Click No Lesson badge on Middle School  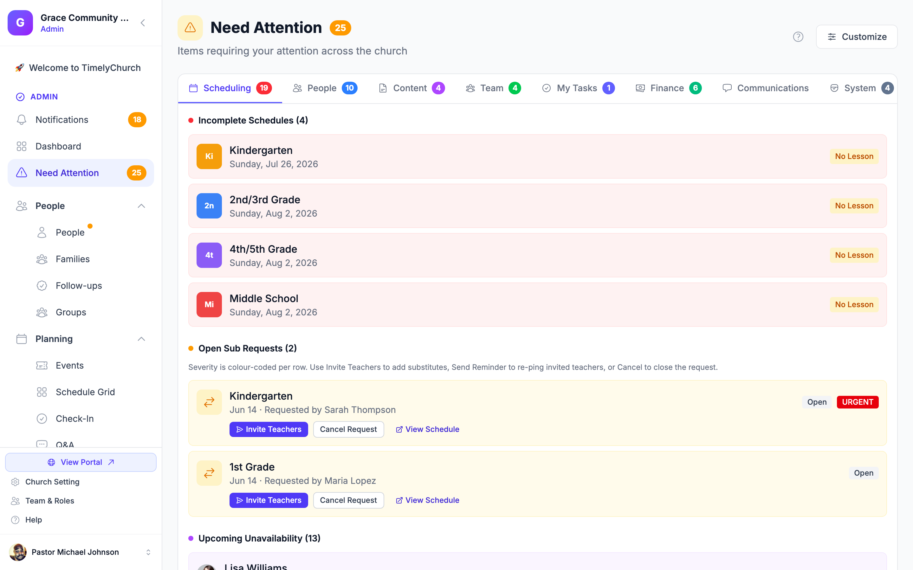[x=854, y=304]
